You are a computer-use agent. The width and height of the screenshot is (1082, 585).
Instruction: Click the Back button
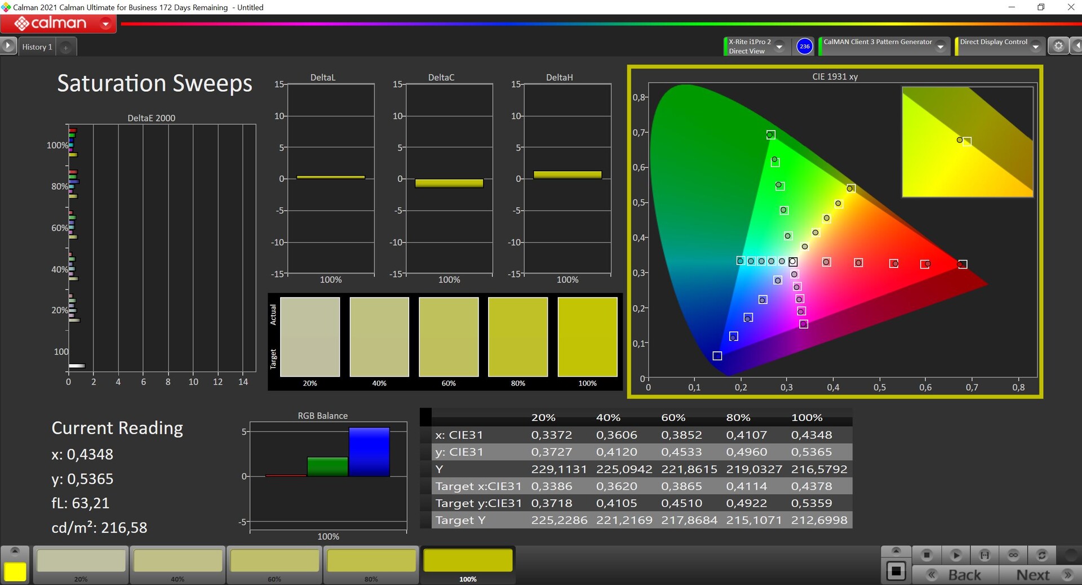(x=956, y=575)
